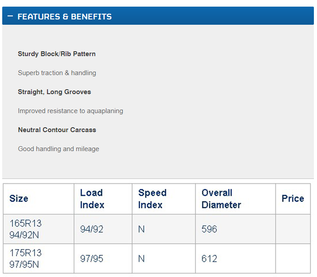Click the minus icon in the header
This screenshot has height=277, width=317.
10,16
